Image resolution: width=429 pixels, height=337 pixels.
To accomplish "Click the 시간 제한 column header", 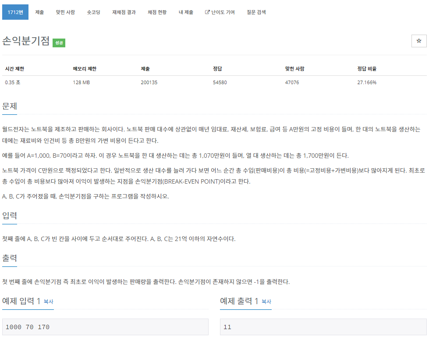I will tap(15, 69).
